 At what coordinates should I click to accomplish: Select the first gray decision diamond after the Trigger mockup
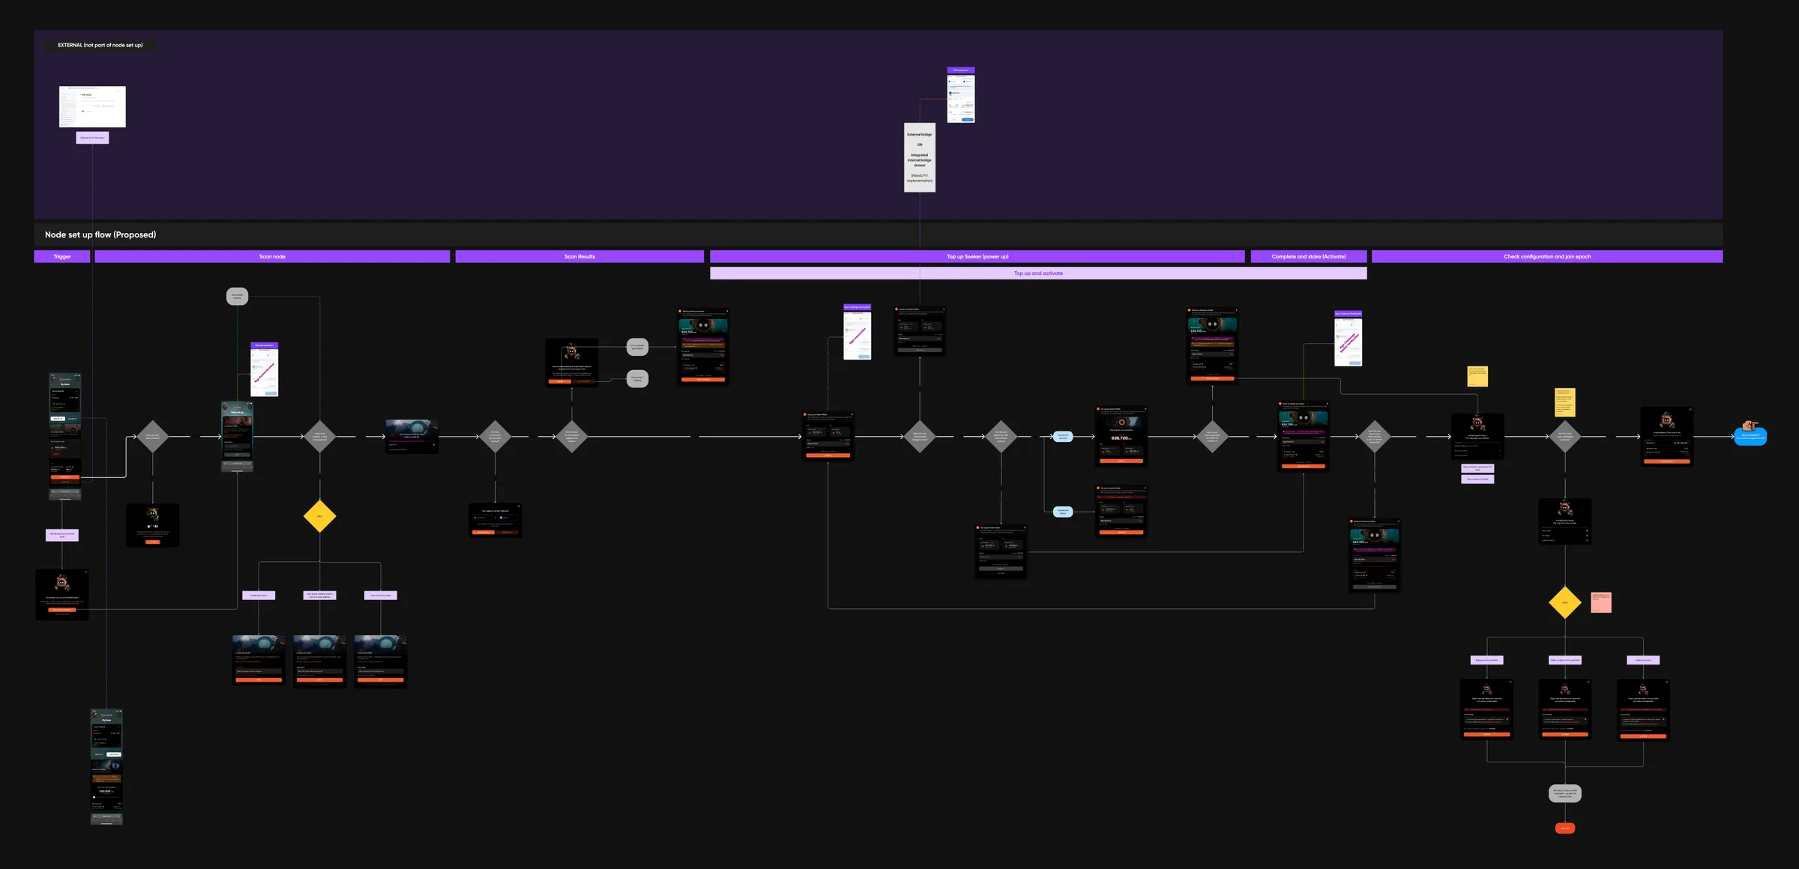[x=153, y=436]
